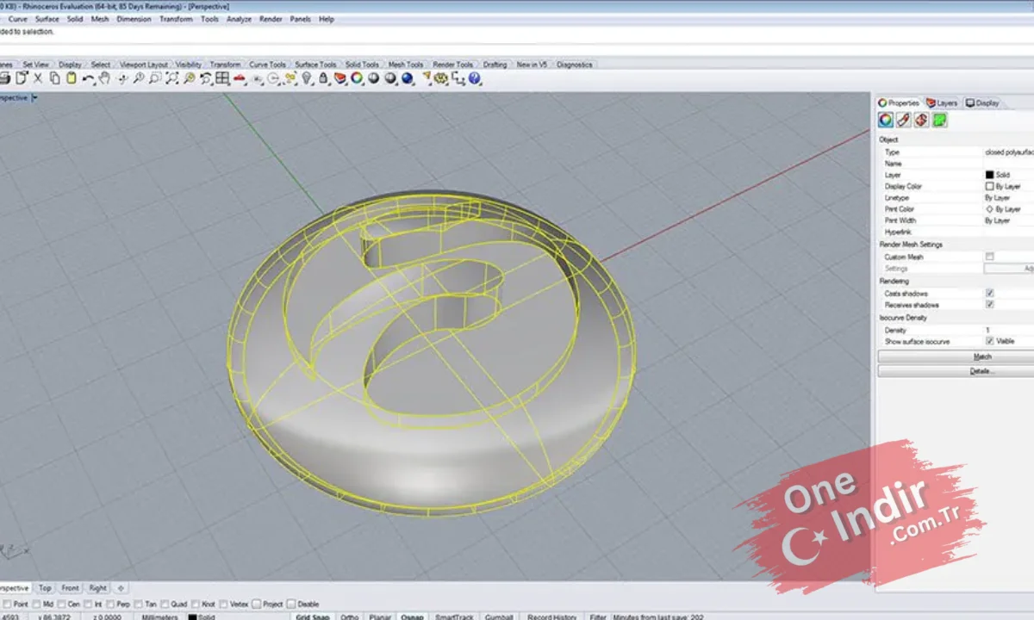
Task: Open the Layer Solid dropdown field
Action: point(1009,175)
